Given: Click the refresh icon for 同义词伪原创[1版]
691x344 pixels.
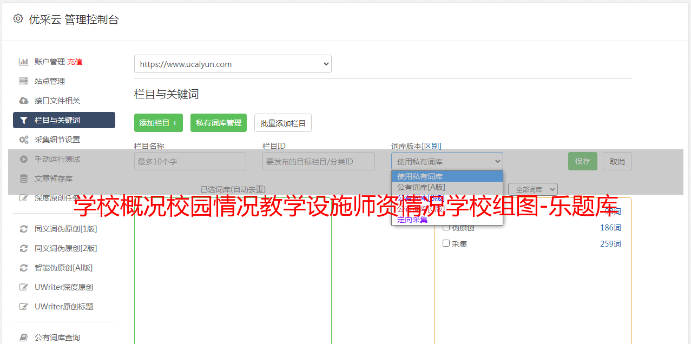Looking at the screenshot, I should pyautogui.click(x=23, y=229).
